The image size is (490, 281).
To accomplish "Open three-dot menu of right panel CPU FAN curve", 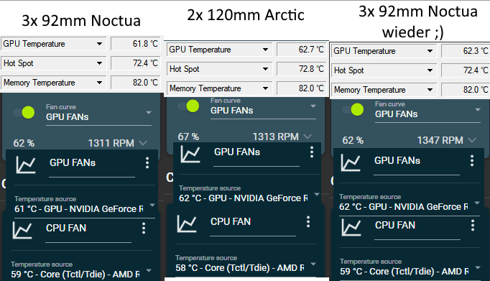I will 473,225.
